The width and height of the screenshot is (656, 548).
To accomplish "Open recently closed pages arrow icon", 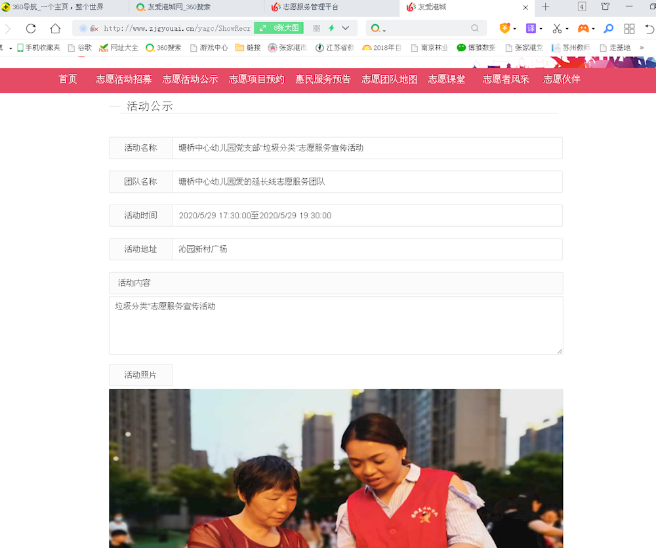I will click(x=649, y=29).
